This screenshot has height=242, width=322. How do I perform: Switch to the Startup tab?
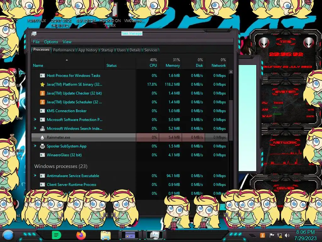pyautogui.click(x=107, y=50)
